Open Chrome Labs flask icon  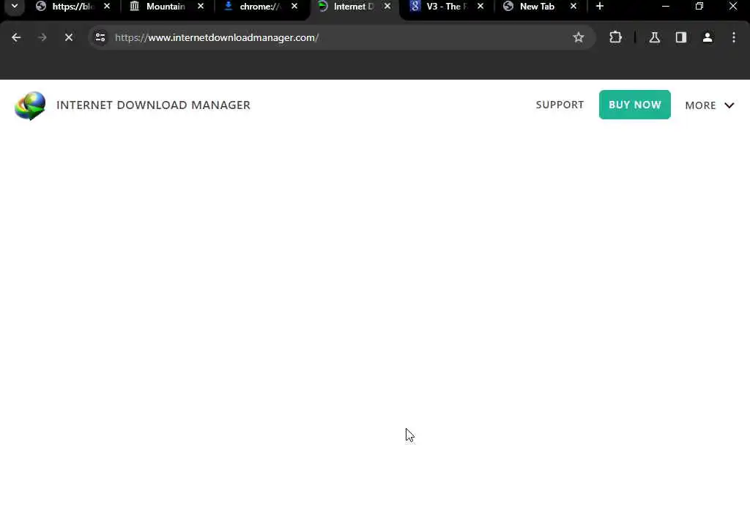(654, 37)
